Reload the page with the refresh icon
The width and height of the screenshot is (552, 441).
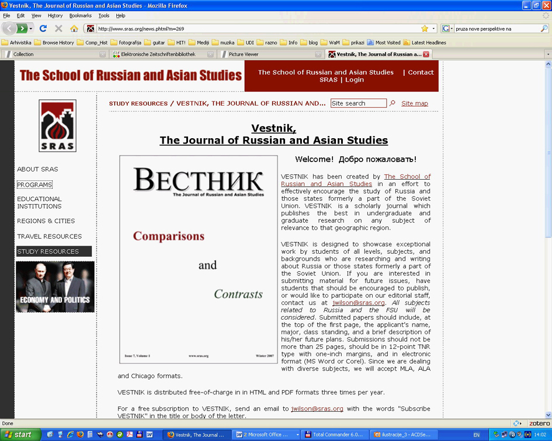[43, 29]
